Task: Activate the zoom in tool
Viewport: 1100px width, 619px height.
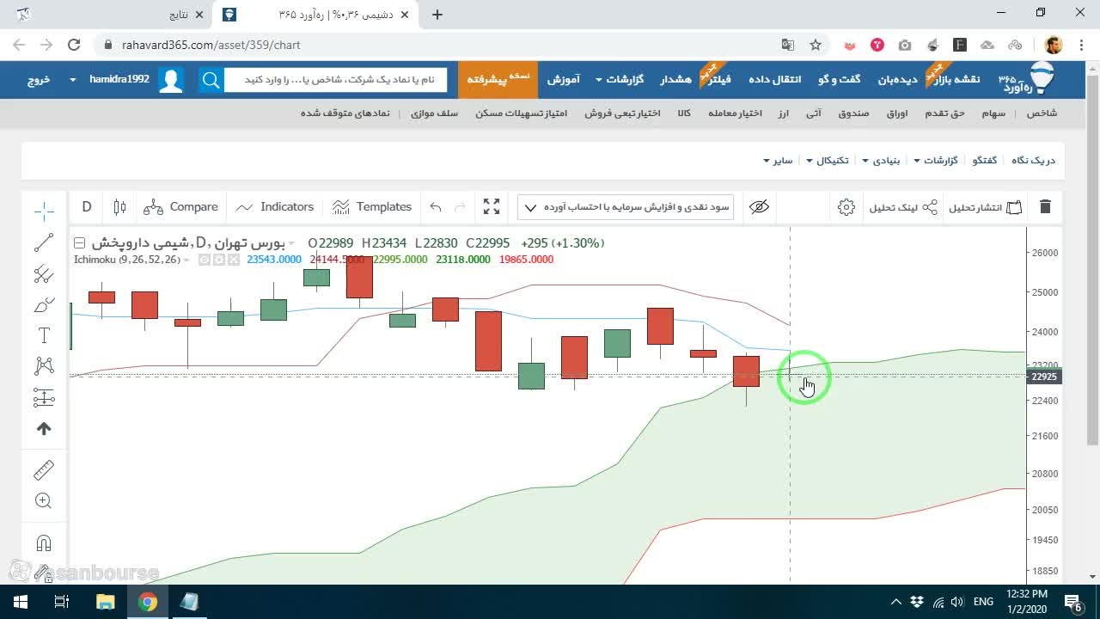Action: pos(44,501)
